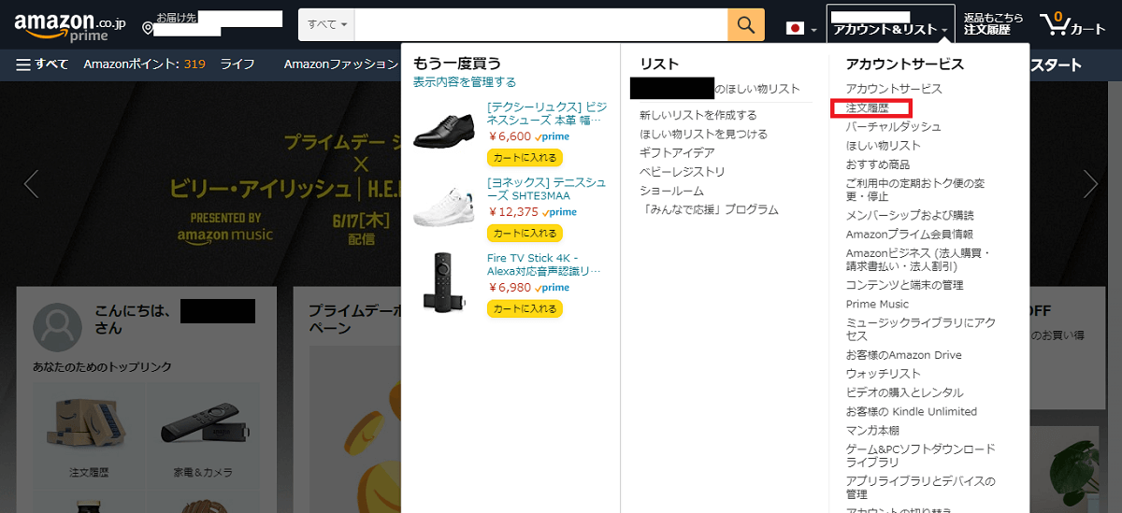Click inside the search text field

(x=540, y=24)
